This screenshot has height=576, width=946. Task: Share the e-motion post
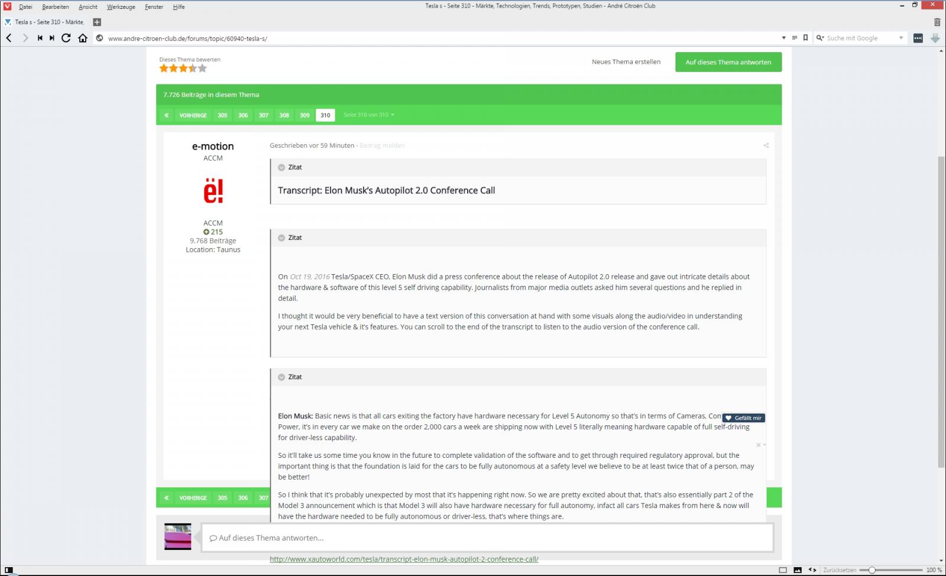point(766,145)
